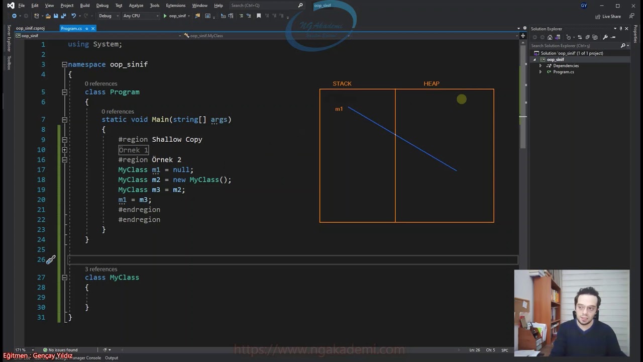Start debugging with the green play arrow
643x362 pixels.
coord(165,16)
